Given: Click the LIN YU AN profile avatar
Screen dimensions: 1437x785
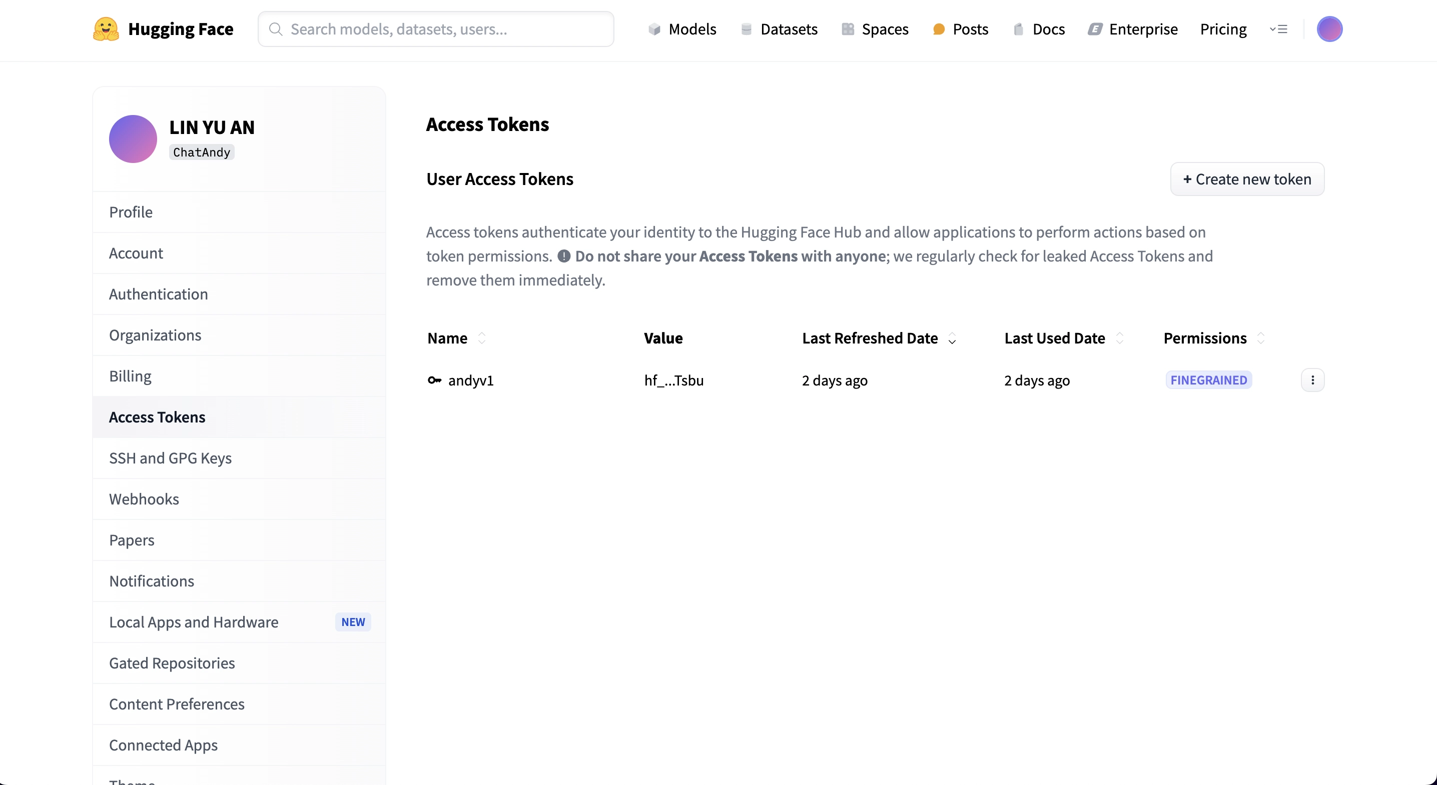Looking at the screenshot, I should (133, 139).
